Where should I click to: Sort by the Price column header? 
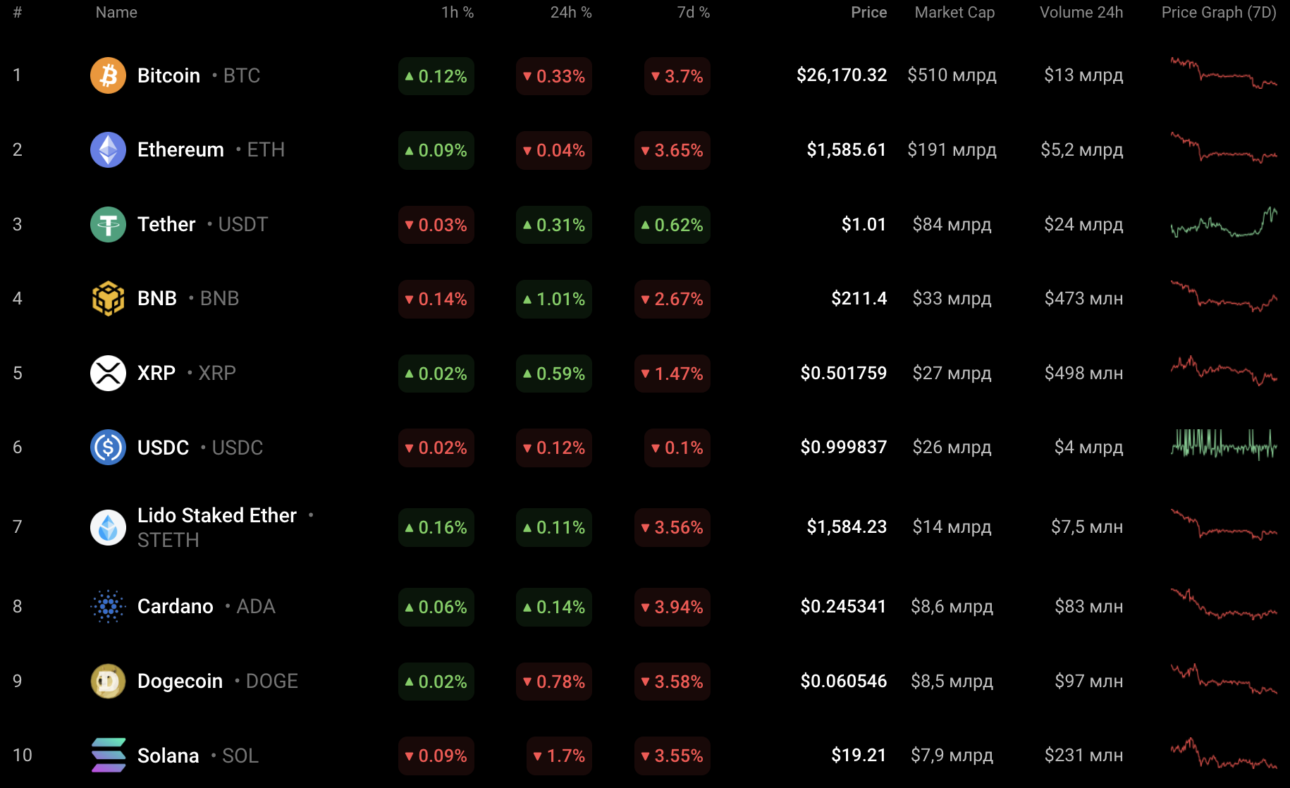[868, 13]
